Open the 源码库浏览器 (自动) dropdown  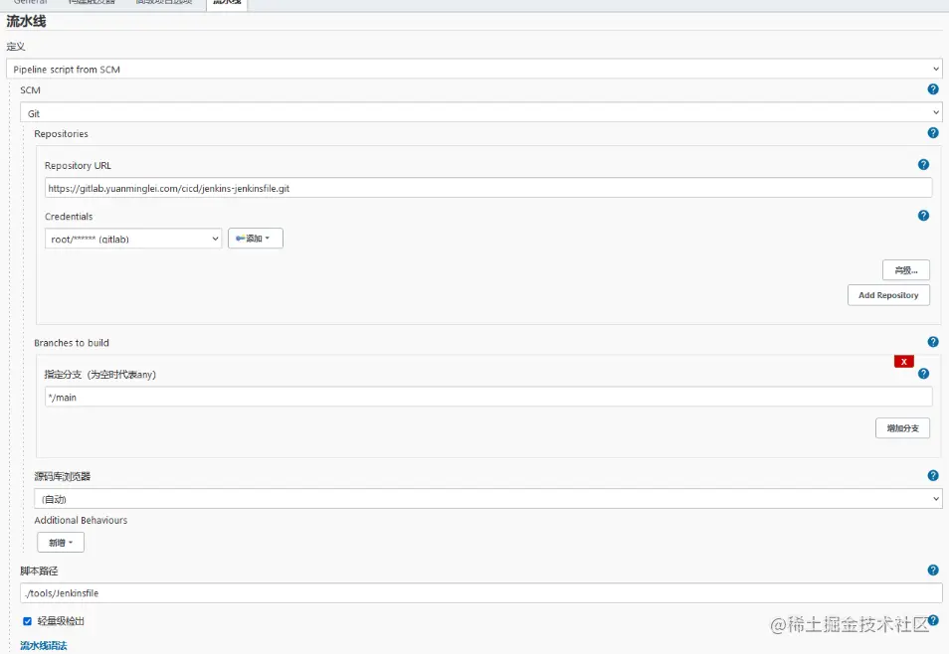pyautogui.click(x=487, y=499)
